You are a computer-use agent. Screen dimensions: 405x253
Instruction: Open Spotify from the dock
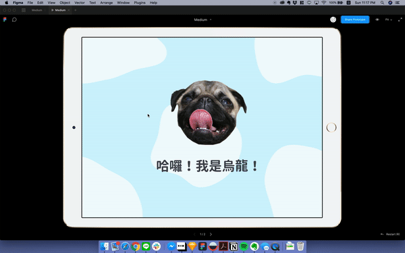[244, 246]
